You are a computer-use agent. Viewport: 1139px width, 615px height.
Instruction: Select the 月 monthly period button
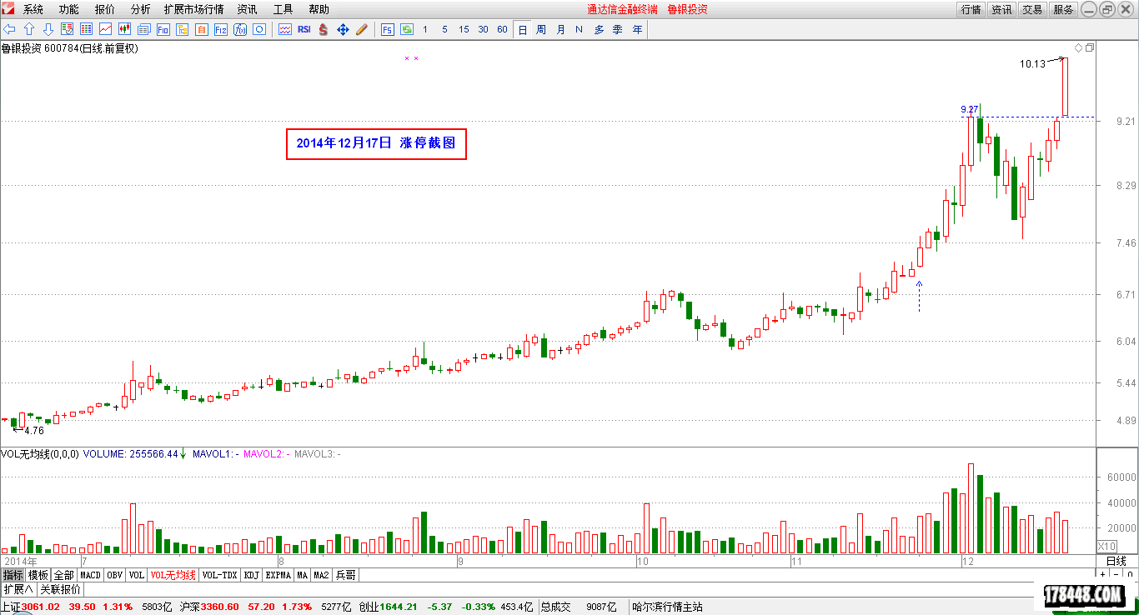(560, 29)
